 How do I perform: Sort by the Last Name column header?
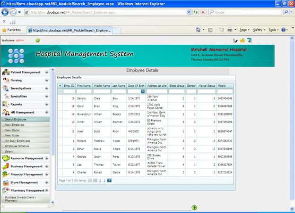pyautogui.click(x=118, y=85)
